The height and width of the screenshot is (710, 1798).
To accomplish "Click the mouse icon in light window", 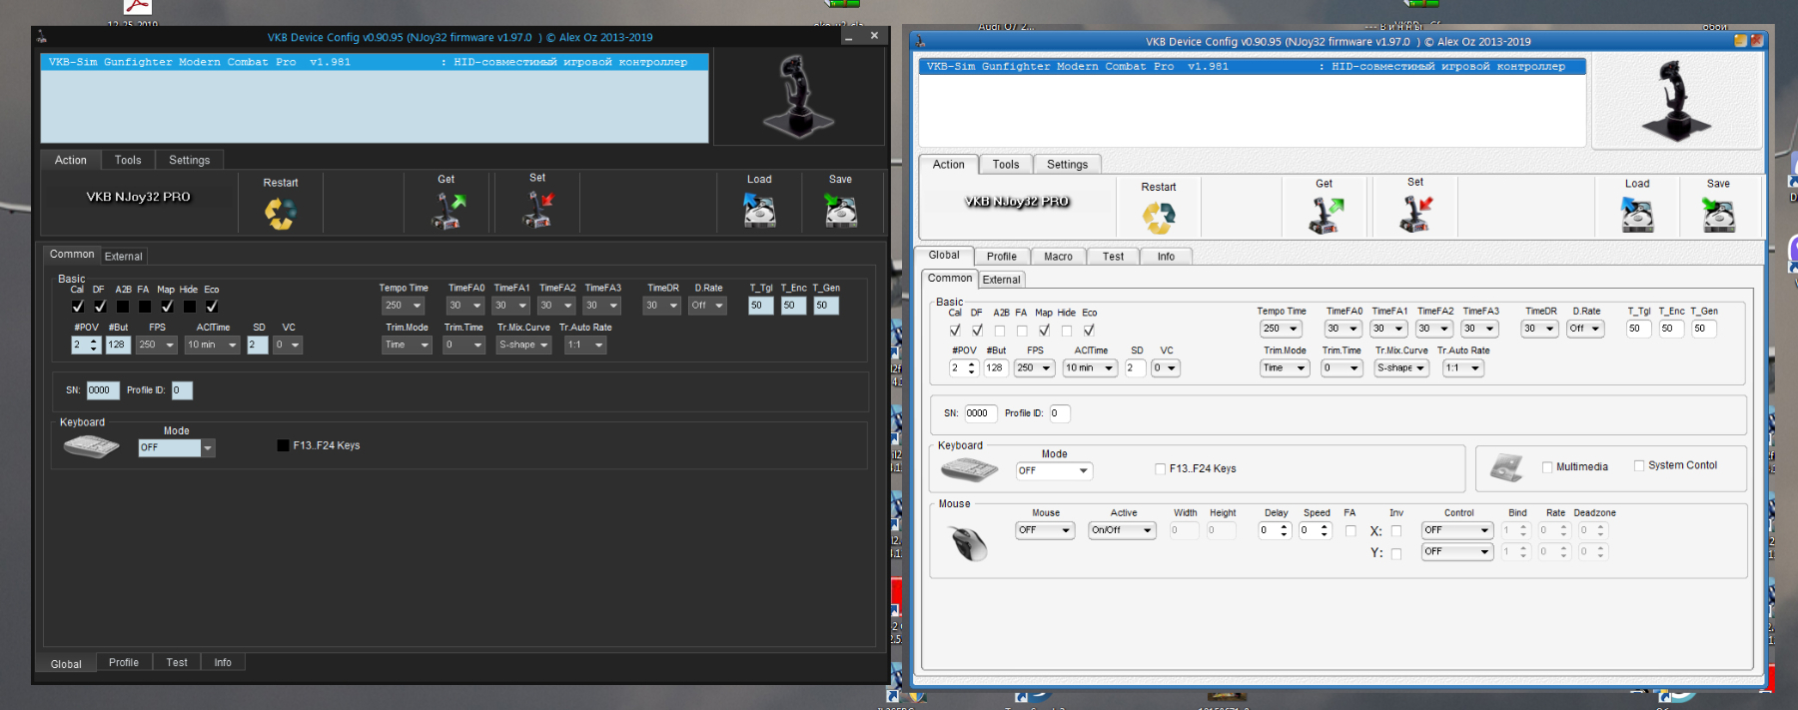I will (x=969, y=543).
